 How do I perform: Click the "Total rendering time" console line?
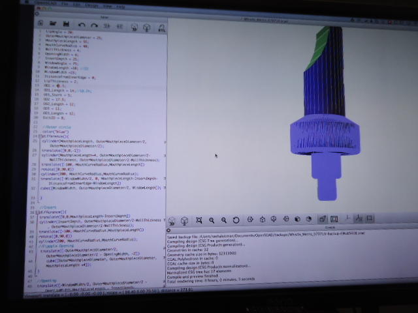coord(211,280)
